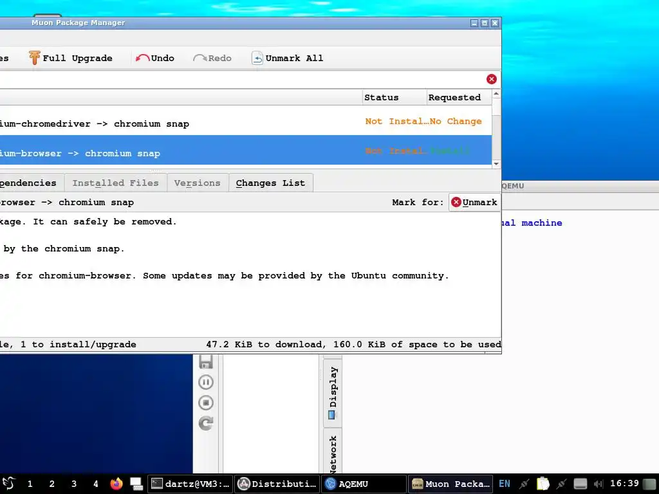Launch Firefox from the taskbar
The height and width of the screenshot is (494, 659).
[116, 484]
